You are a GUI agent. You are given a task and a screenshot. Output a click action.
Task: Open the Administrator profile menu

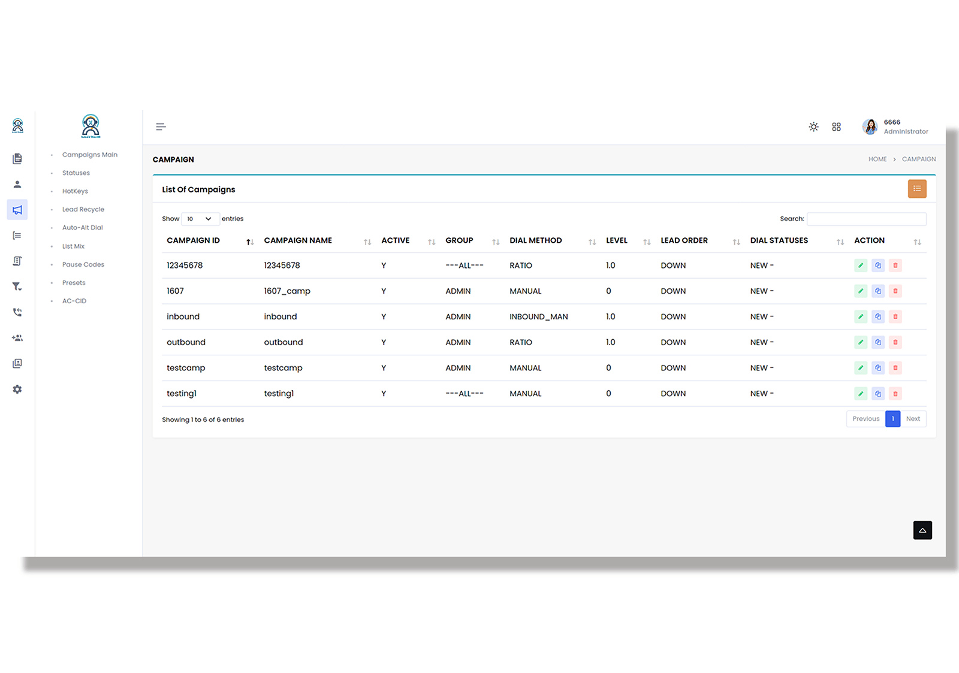click(895, 127)
